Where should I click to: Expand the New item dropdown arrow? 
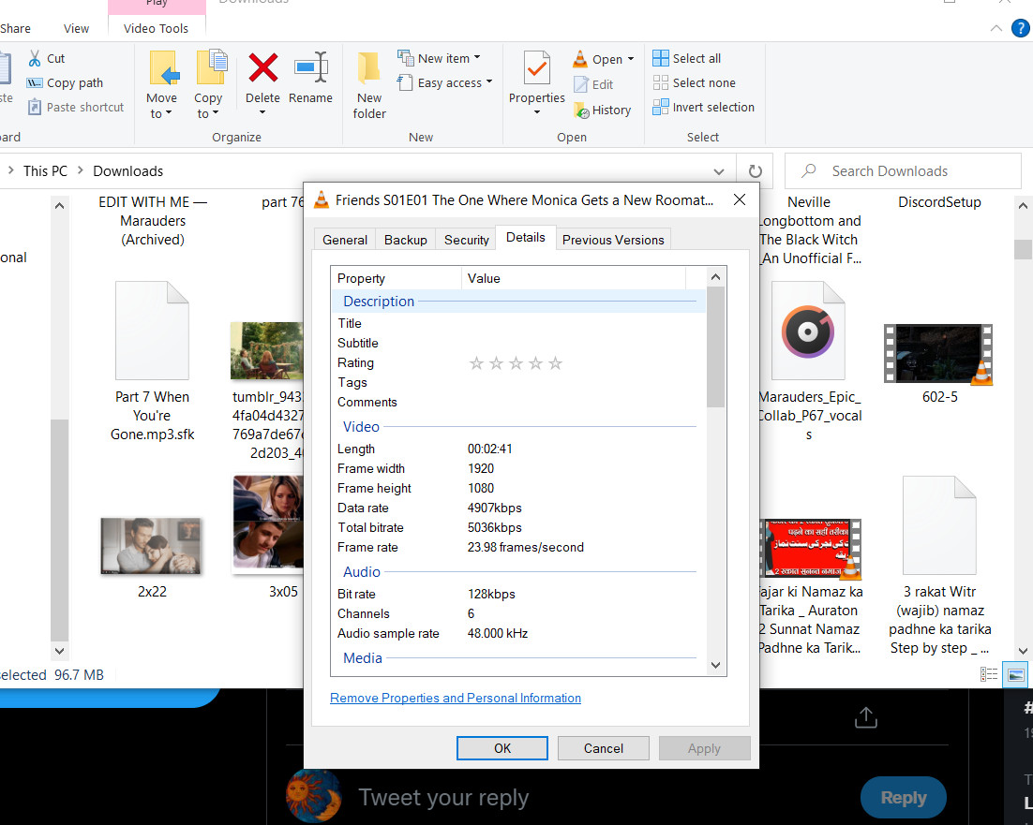pyautogui.click(x=477, y=57)
